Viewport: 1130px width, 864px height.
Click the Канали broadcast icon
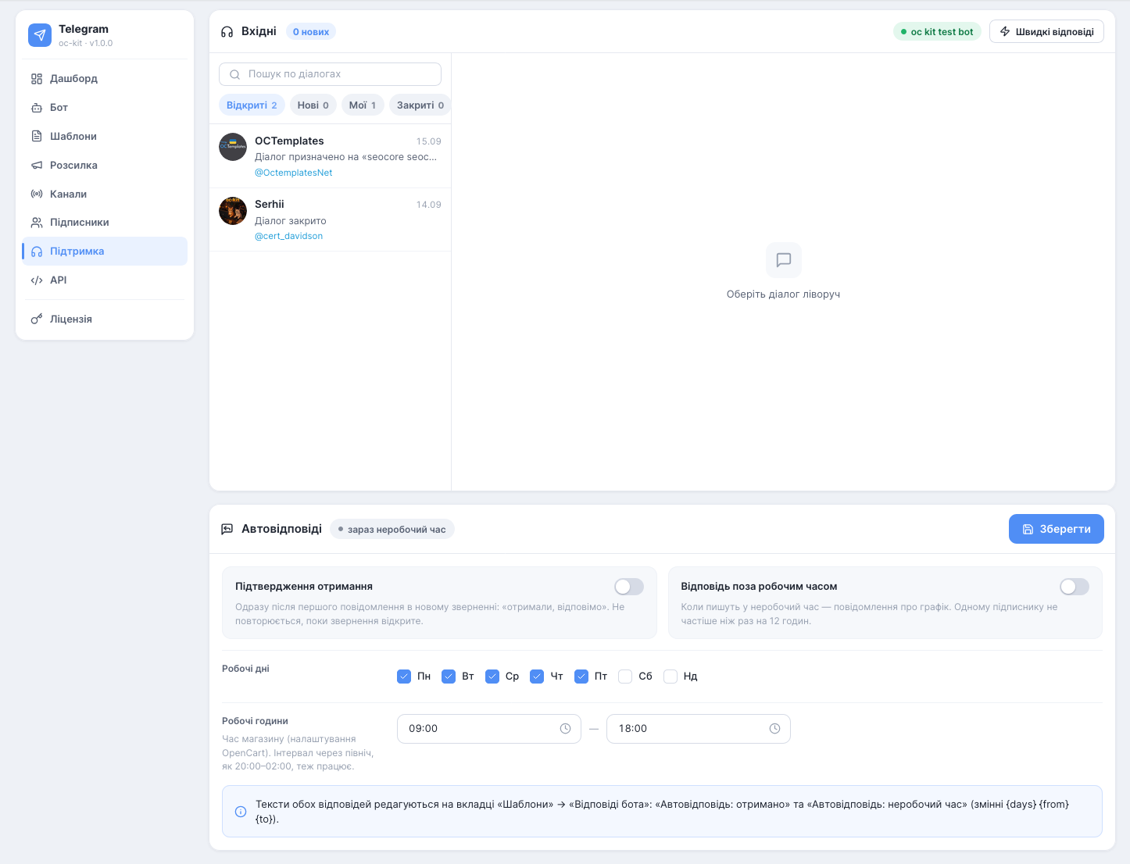[x=37, y=194]
